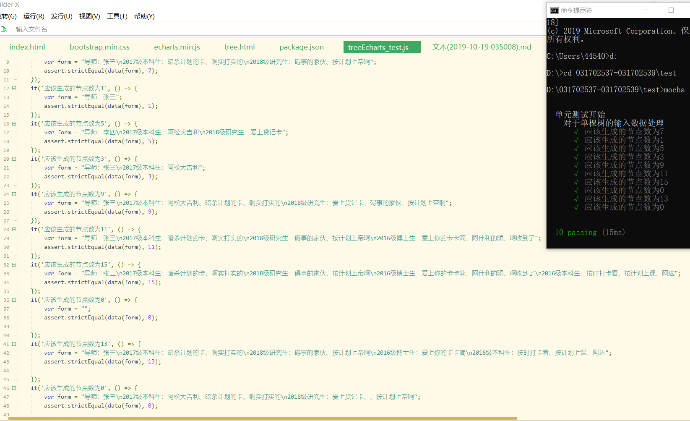Collapse the code block at line 32

coord(14,265)
